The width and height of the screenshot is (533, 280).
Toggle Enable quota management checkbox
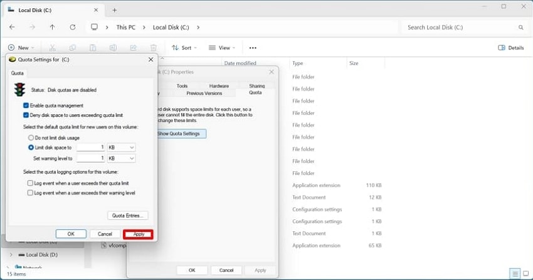click(26, 106)
